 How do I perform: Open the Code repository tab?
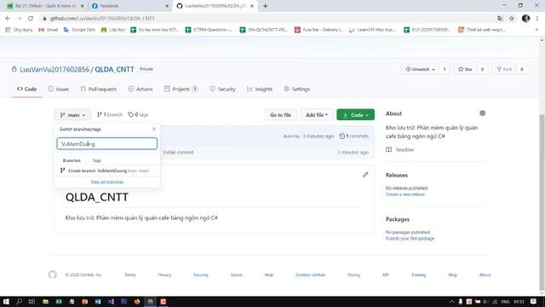[x=26, y=89]
